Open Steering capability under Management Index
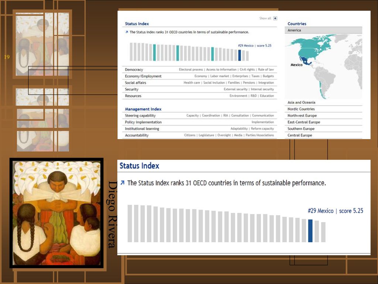Image resolution: width=378 pixels, height=284 pixels. (199, 116)
